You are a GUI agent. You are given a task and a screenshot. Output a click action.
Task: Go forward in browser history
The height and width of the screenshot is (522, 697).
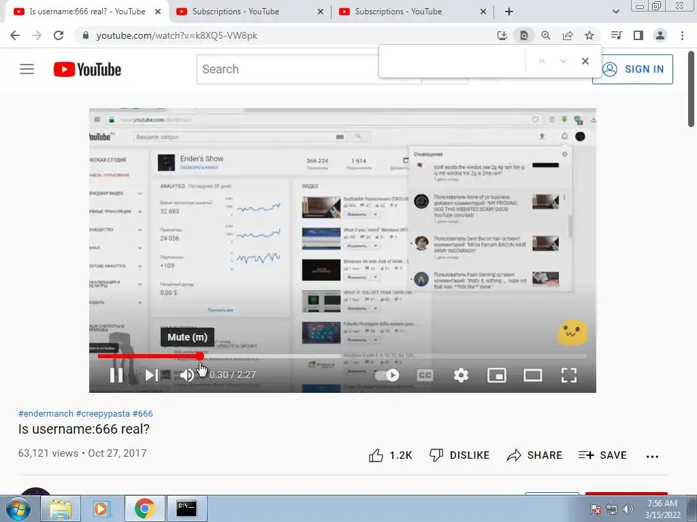pyautogui.click(x=37, y=35)
